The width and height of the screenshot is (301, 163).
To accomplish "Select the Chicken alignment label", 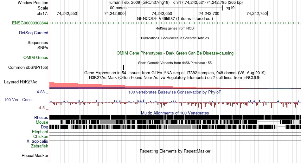I will pyautogui.click(x=41, y=136).
